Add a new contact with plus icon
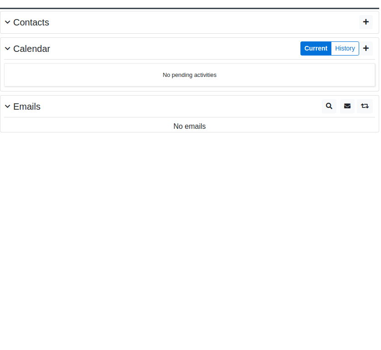The height and width of the screenshot is (350, 381). [x=366, y=22]
